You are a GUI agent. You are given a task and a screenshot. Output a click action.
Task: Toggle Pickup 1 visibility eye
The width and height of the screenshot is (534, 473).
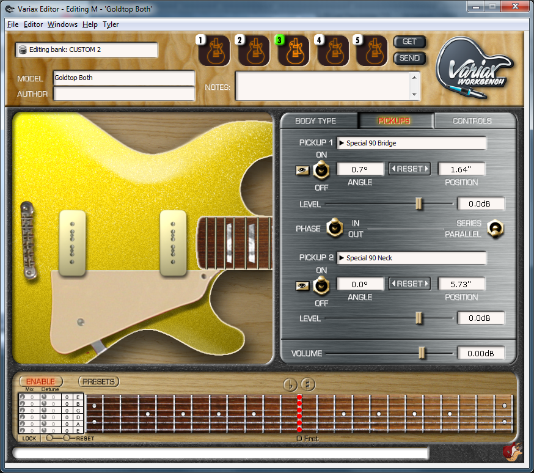[302, 170]
